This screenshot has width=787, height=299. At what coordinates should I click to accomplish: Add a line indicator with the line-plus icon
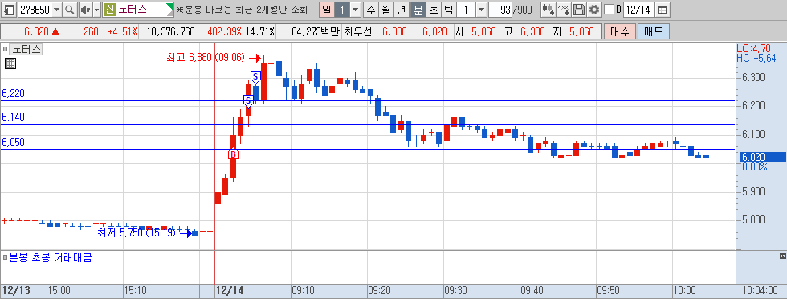(x=565, y=9)
